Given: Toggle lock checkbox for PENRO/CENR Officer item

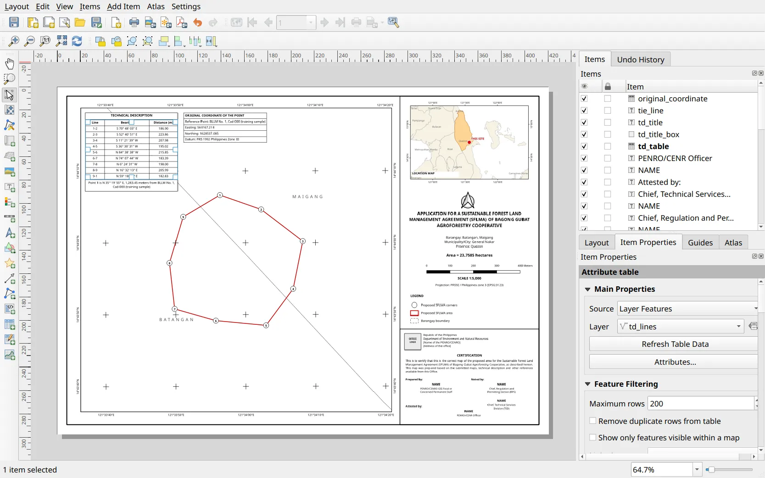Looking at the screenshot, I should coord(608,158).
